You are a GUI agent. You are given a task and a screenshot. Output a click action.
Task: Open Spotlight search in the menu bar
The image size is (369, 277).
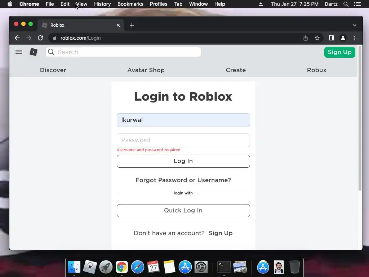346,4
